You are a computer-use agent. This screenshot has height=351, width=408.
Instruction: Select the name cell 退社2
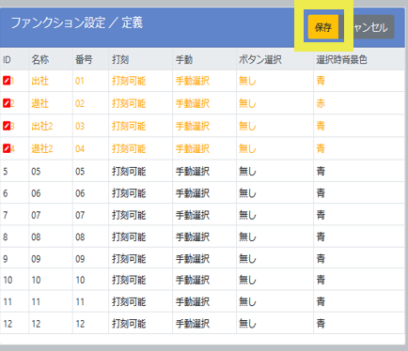[42, 148]
